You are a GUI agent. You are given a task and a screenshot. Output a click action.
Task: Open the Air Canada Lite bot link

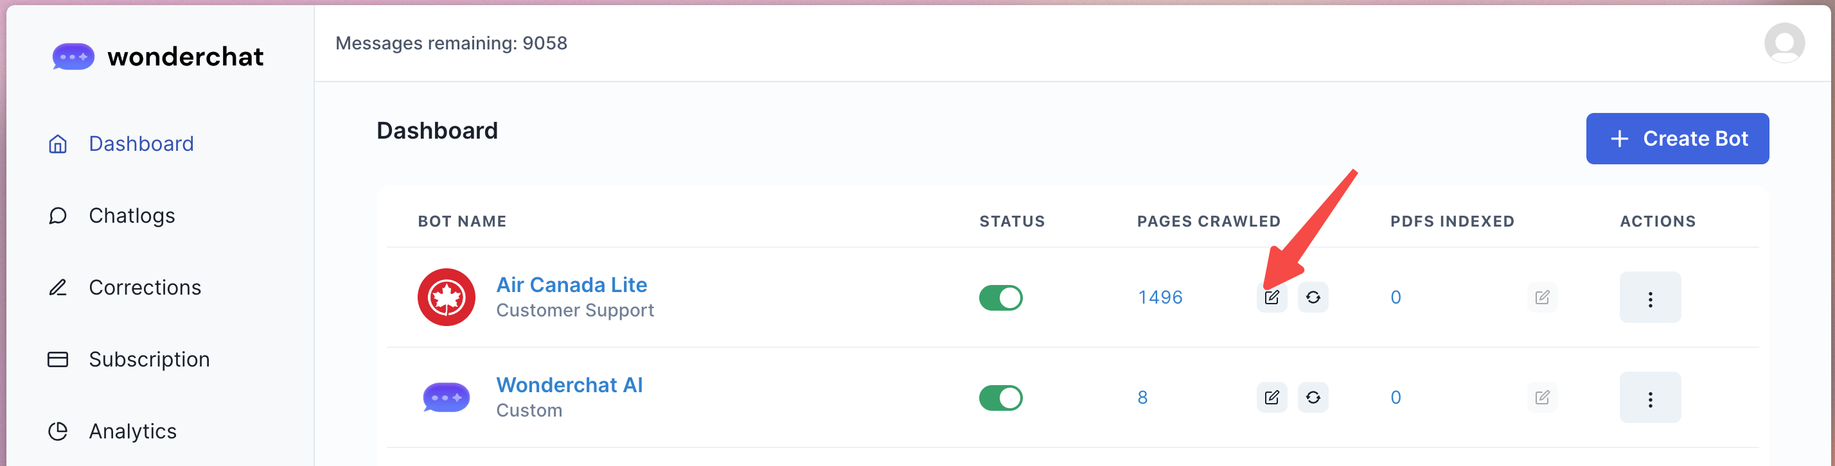tap(571, 284)
